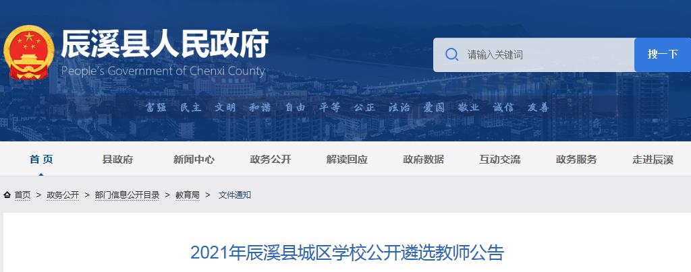
Task: Click the national emblem logo
Action: (x=28, y=53)
